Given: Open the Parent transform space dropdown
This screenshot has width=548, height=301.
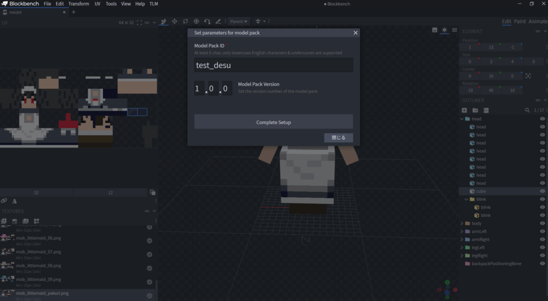Looking at the screenshot, I should [x=239, y=21].
